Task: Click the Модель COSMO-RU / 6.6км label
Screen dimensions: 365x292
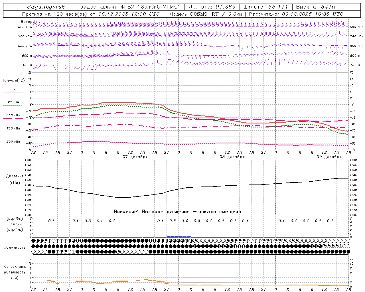Action: point(206,14)
